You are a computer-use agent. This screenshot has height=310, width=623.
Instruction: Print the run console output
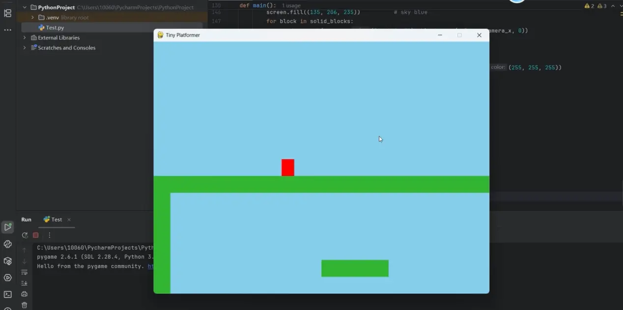(24, 294)
